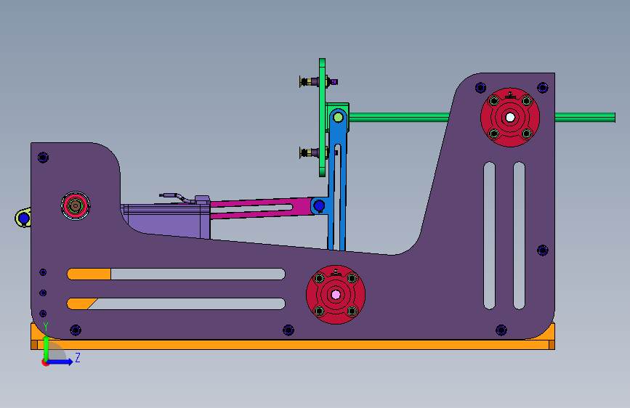Select the yellow bracket on the left edge
This screenshot has height=408, width=630.
pyautogui.click(x=23, y=218)
